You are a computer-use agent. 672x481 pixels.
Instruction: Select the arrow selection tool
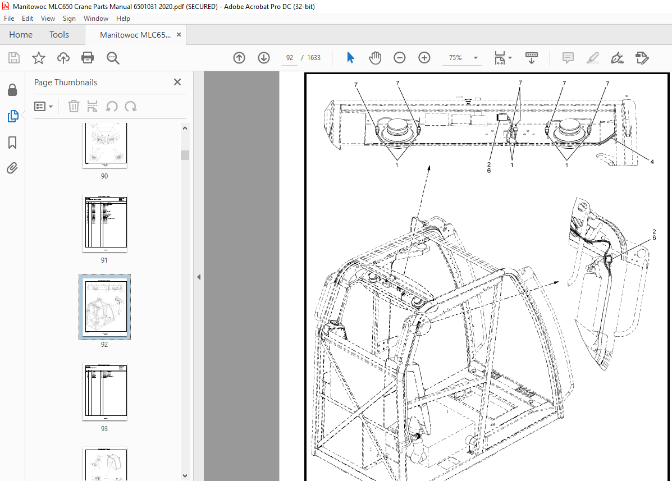point(350,58)
